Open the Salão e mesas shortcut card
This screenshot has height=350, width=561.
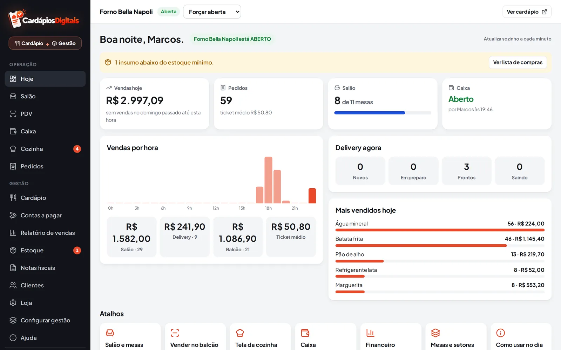[130, 337]
